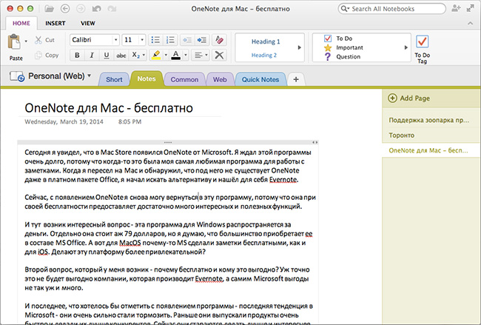
Task: Open the font color dropdown arrow
Action: point(185,56)
